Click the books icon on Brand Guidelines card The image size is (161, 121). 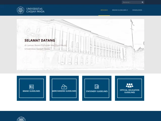tap(31, 87)
